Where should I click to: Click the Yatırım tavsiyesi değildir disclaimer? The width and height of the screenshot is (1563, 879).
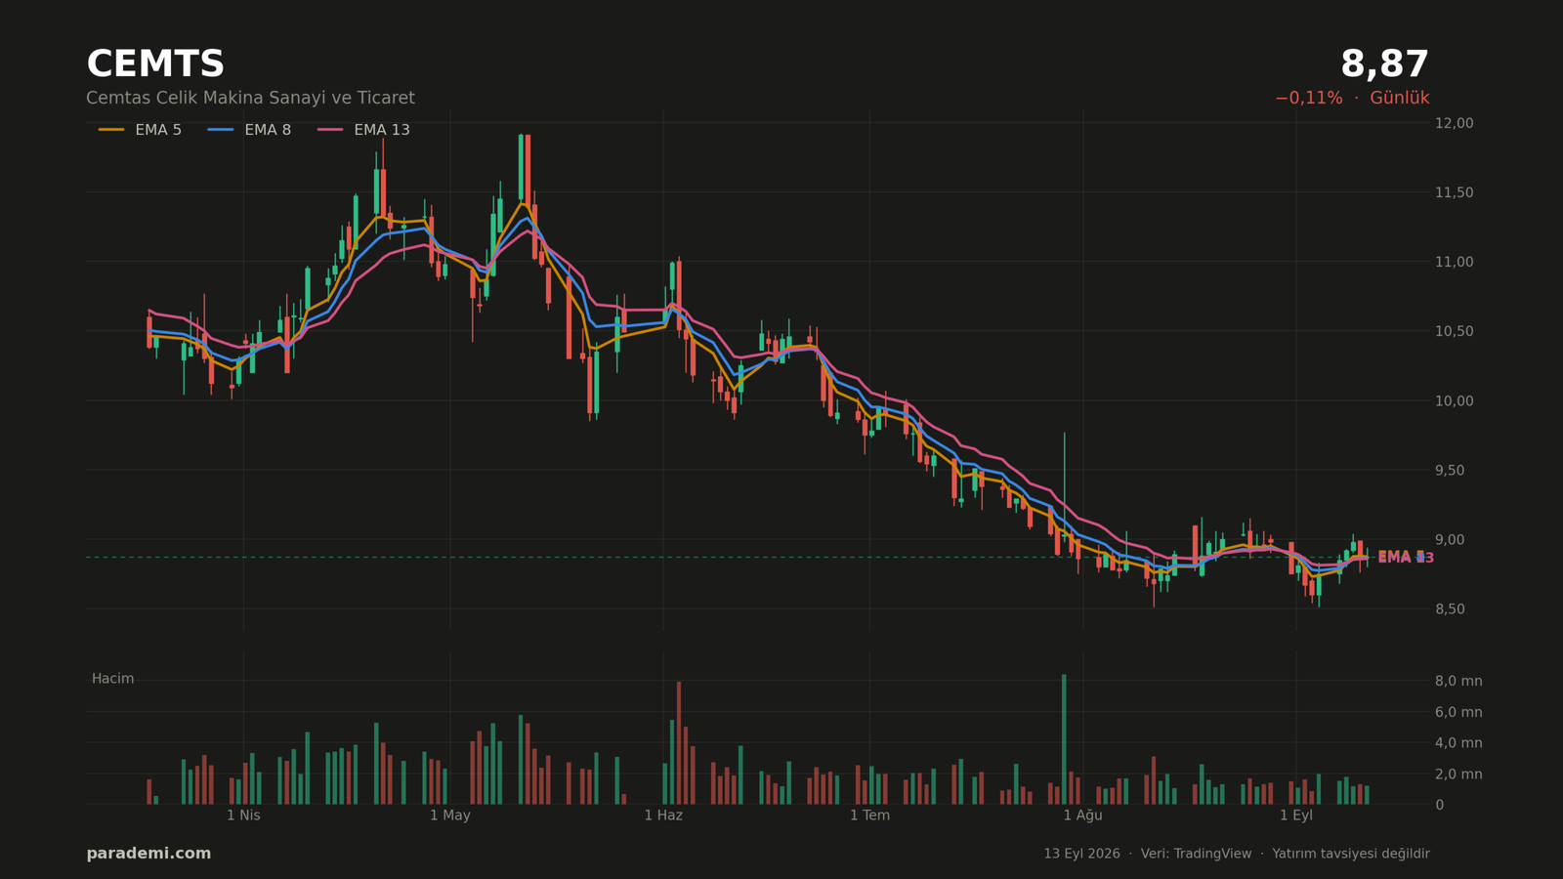click(1350, 854)
